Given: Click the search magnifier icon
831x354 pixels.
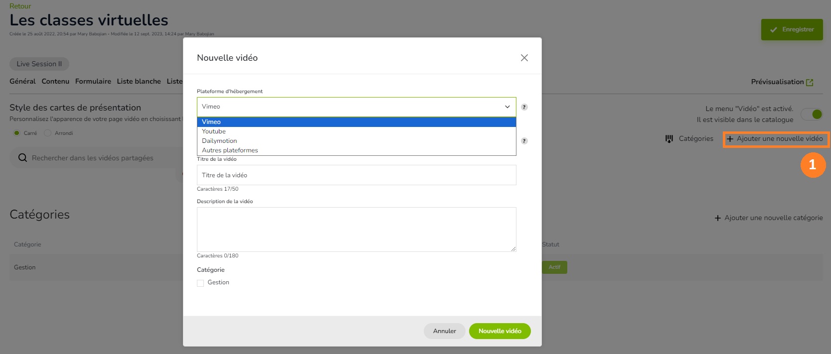Looking at the screenshot, I should pos(22,158).
